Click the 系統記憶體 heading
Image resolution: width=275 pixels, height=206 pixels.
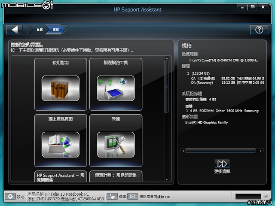point(192,94)
